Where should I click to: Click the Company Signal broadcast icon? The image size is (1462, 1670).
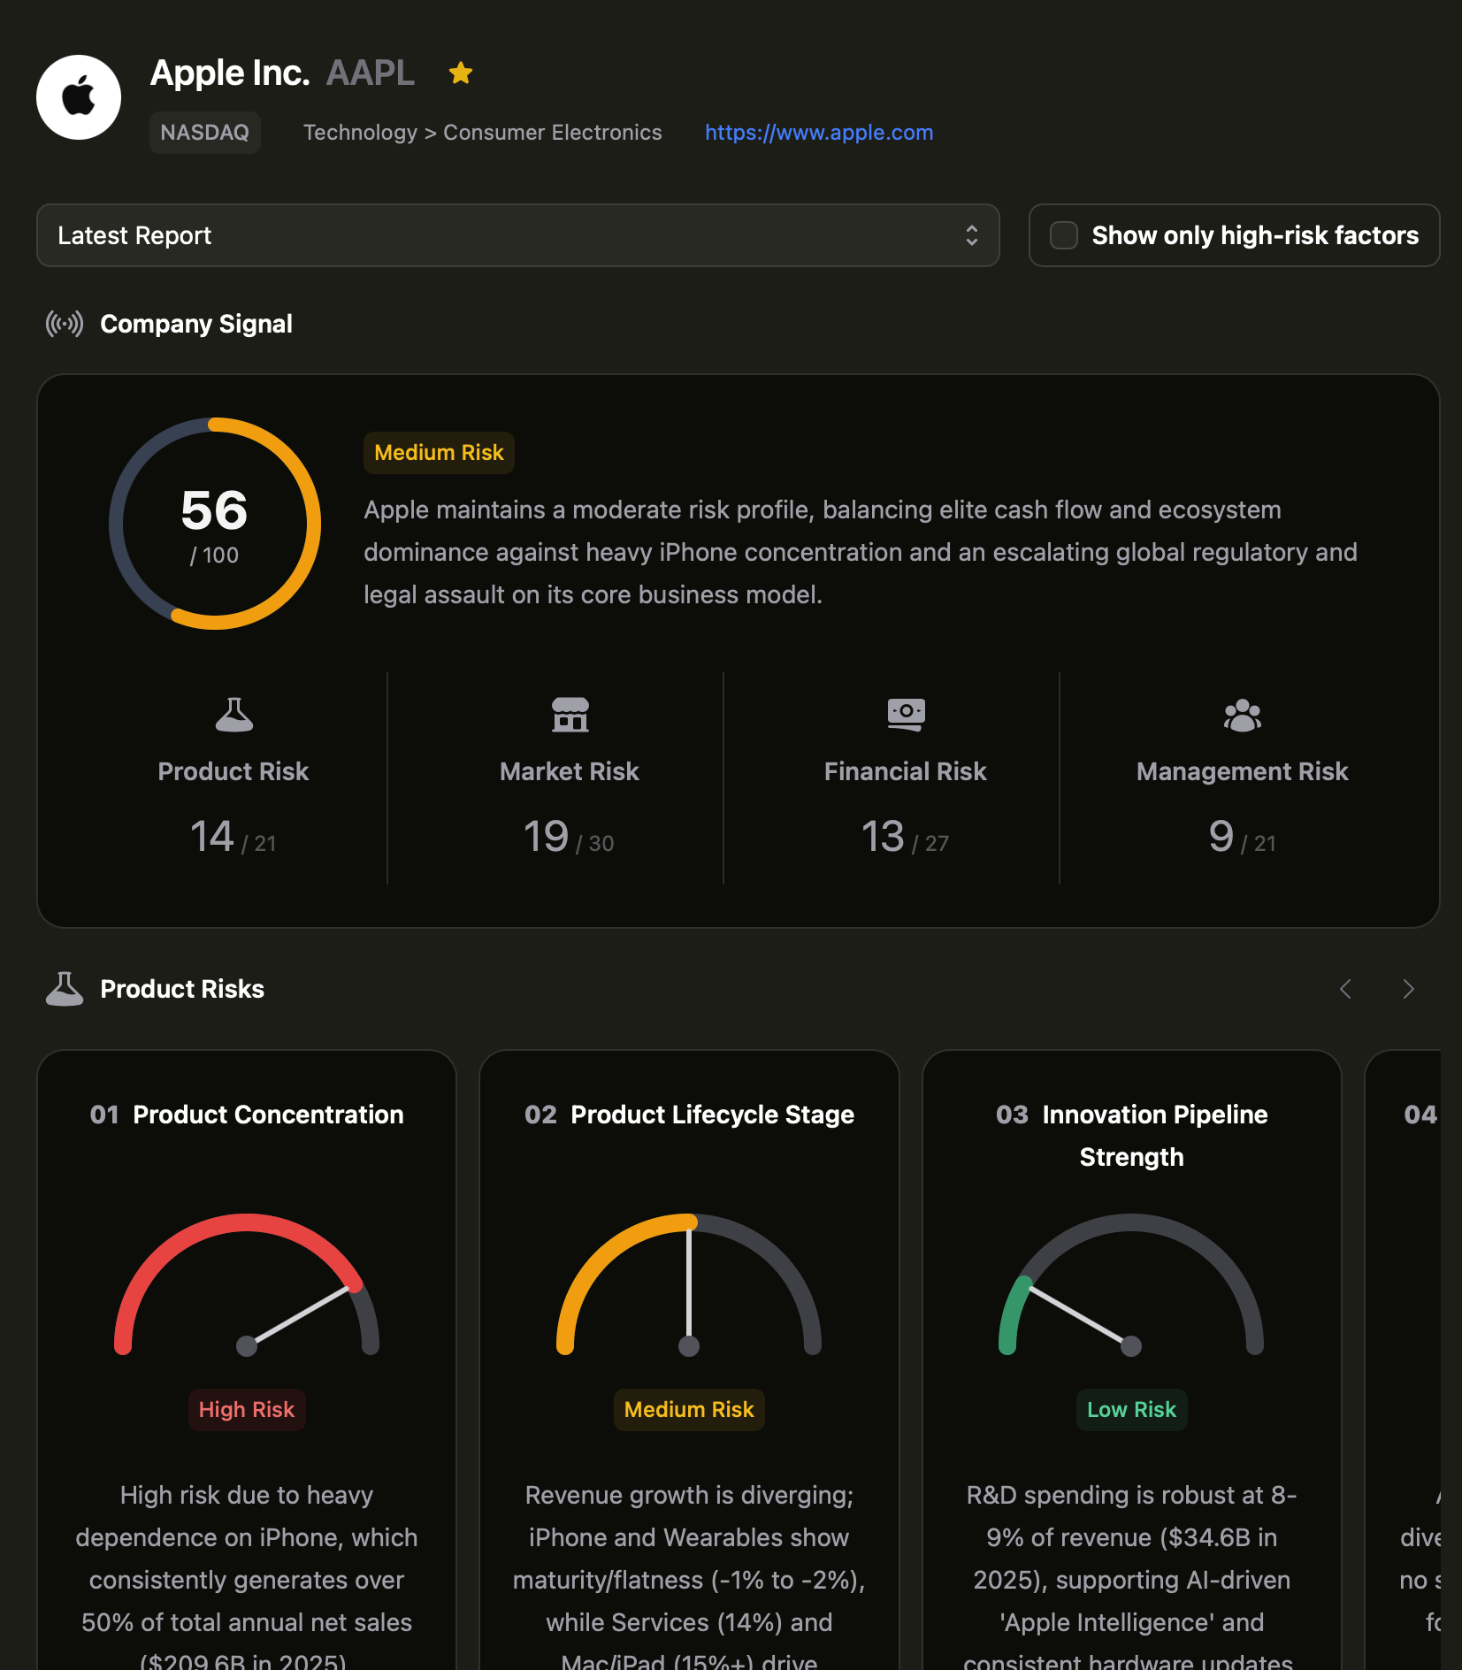tap(65, 324)
